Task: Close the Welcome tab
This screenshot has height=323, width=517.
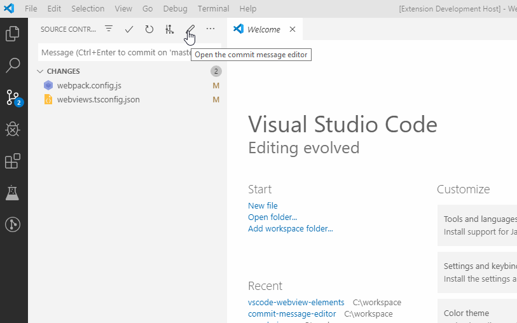Action: [x=293, y=29]
